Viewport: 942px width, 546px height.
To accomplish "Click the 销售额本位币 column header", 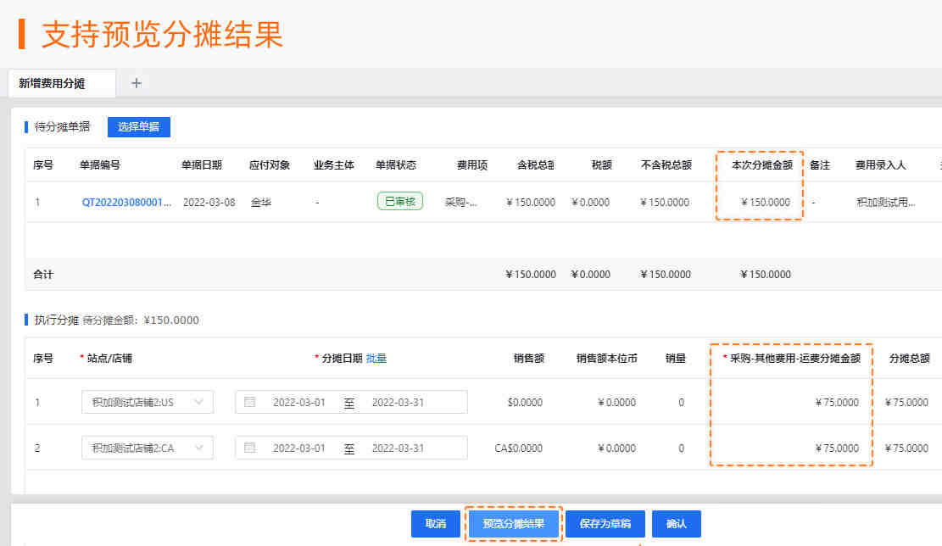I will point(607,359).
